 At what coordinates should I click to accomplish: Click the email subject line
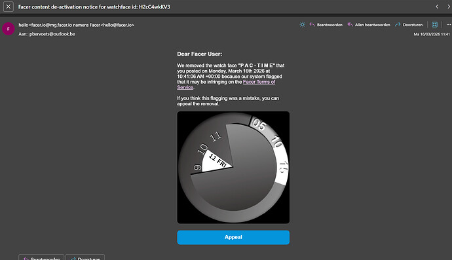(94, 7)
